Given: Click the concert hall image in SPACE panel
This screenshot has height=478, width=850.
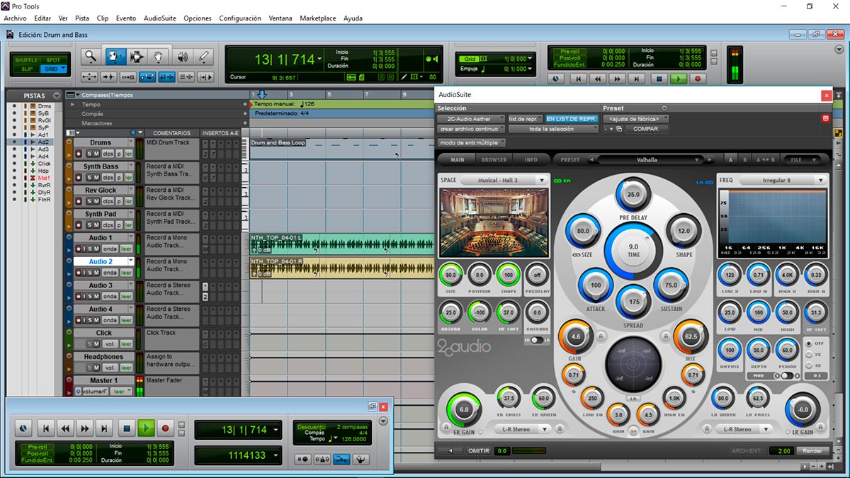Looking at the screenshot, I should [494, 222].
